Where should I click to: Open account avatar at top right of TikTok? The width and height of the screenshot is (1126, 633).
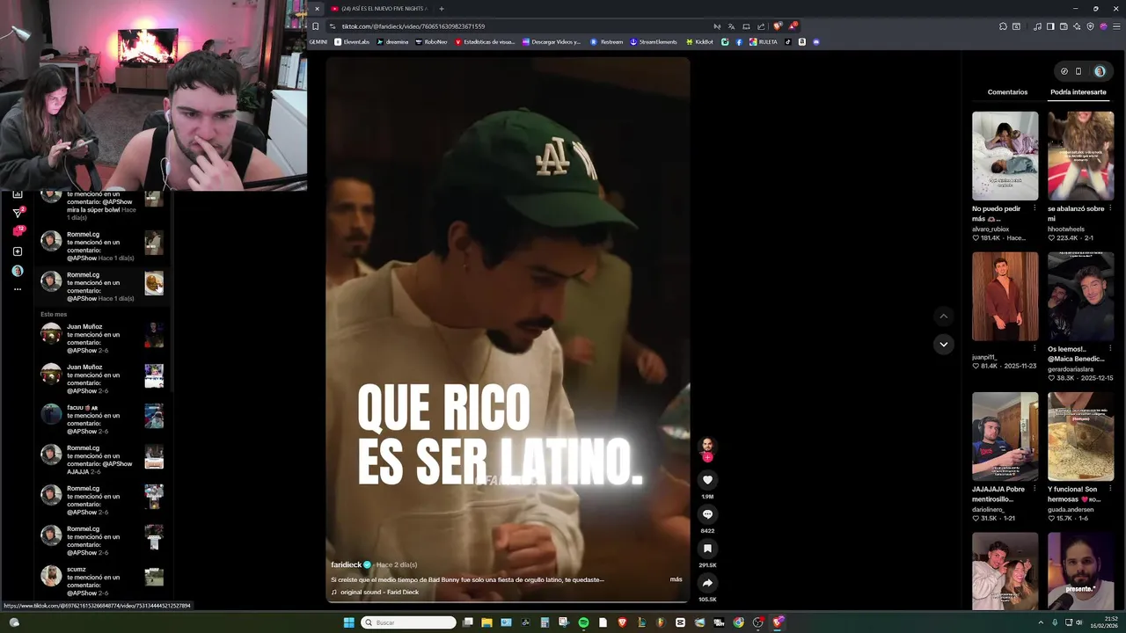pyautogui.click(x=1100, y=71)
